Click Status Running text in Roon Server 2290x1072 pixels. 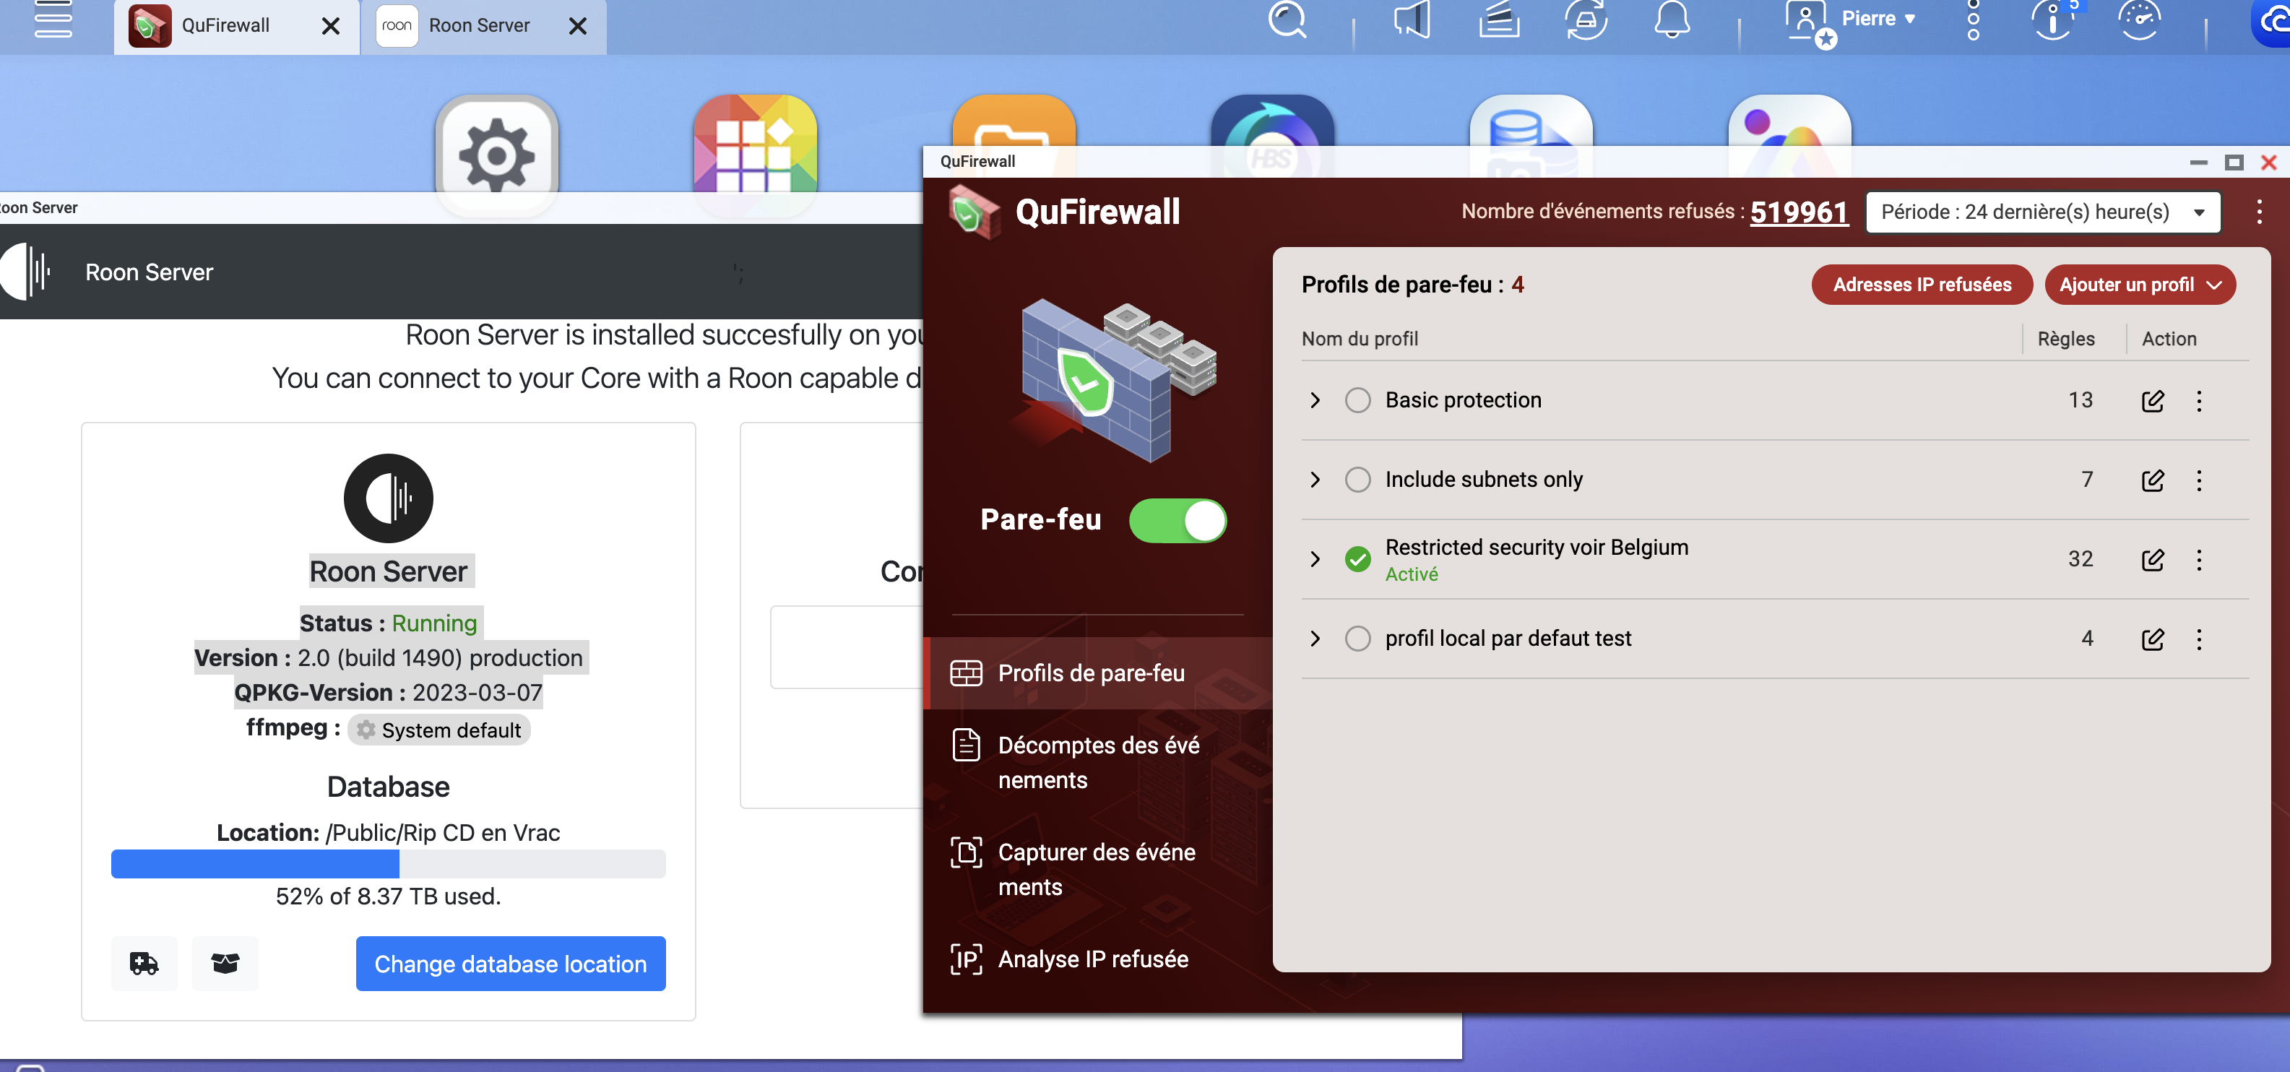[389, 623]
